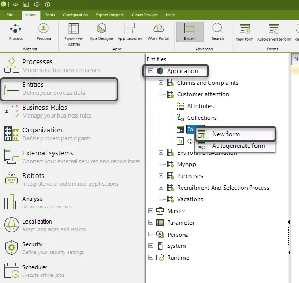This screenshot has height=283, width=299.
Task: Select the Runtime tree item label
Action: click(178, 258)
